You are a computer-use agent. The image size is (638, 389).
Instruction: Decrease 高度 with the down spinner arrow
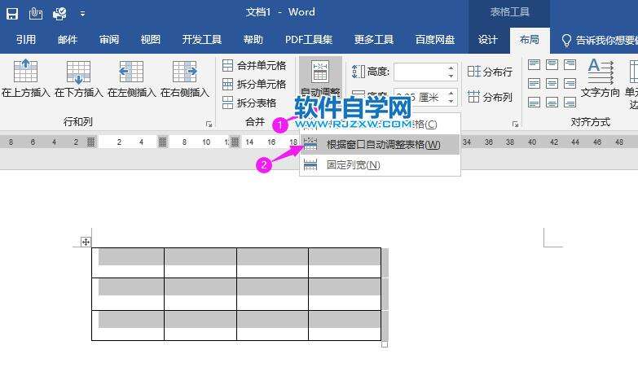[451, 76]
